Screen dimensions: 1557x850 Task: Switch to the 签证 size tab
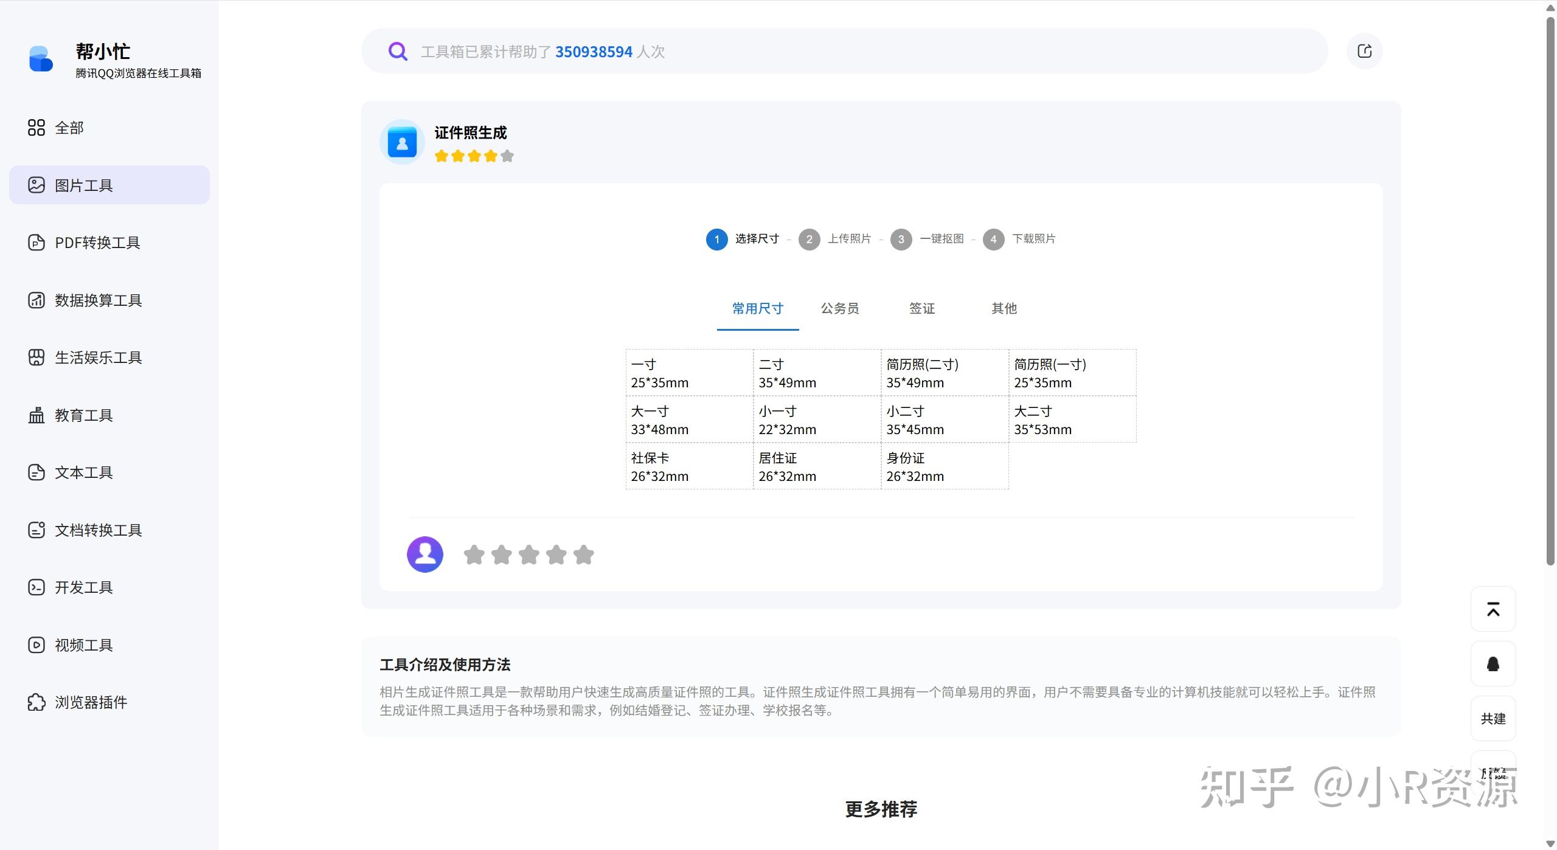(921, 308)
